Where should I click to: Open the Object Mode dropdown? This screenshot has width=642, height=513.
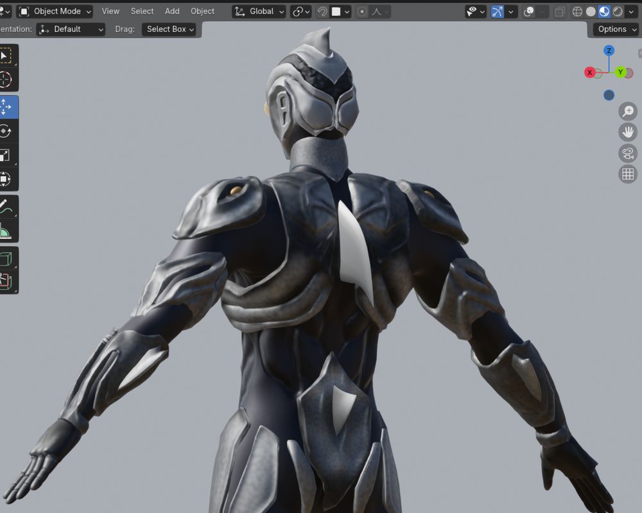55,12
